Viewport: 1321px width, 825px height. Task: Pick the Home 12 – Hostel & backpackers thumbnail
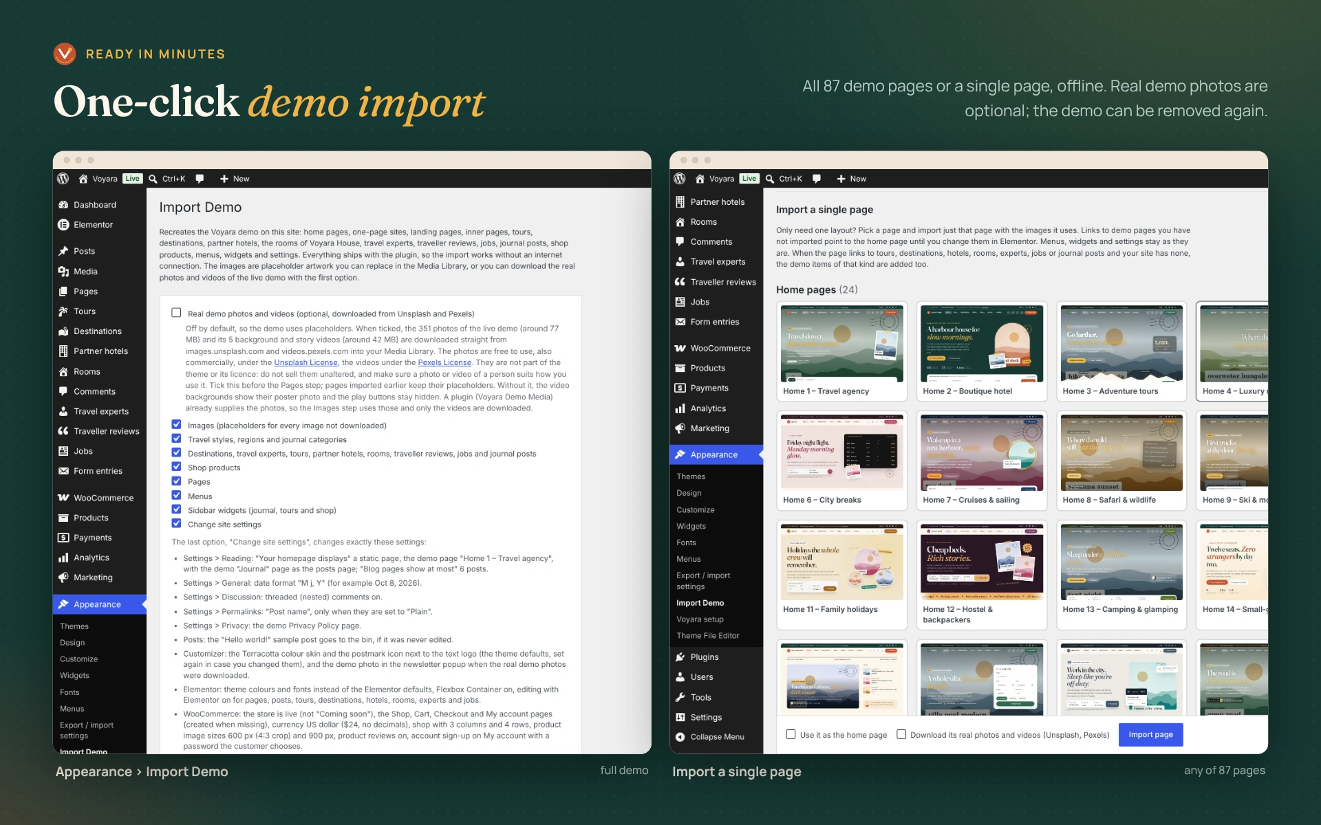click(x=981, y=575)
